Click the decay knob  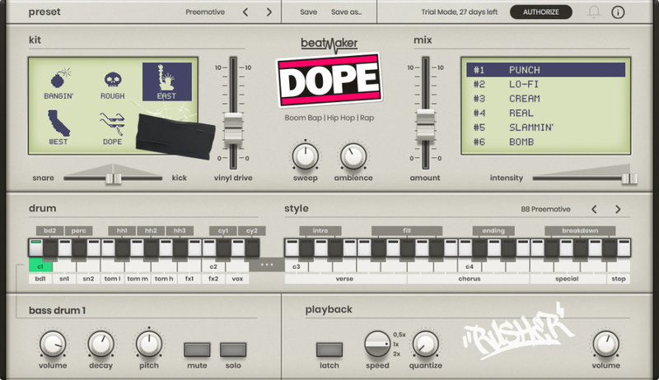[x=100, y=344]
